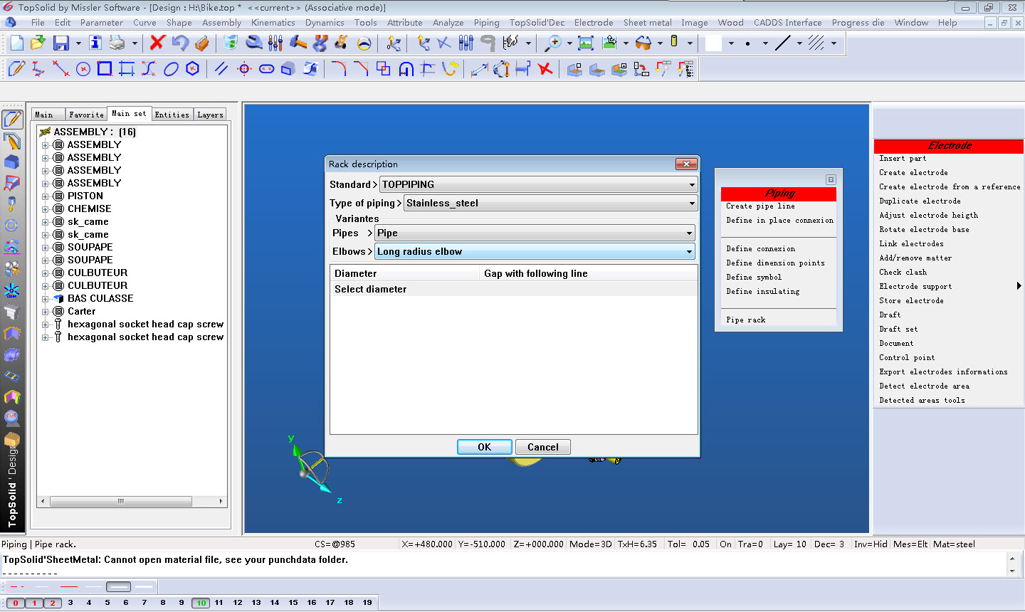Toggle layer 15 button

point(293,603)
